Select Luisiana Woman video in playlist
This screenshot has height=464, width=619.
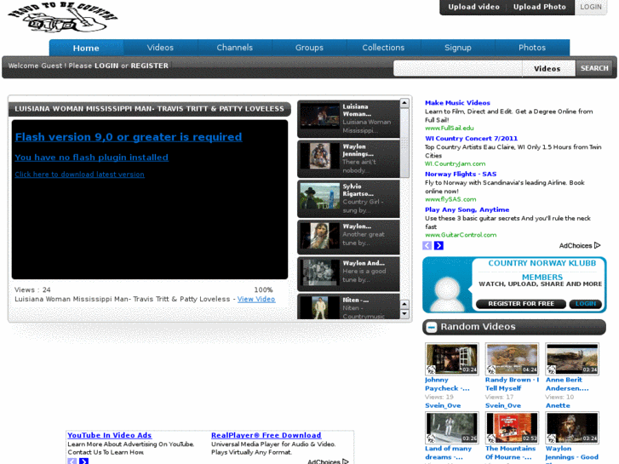(348, 119)
